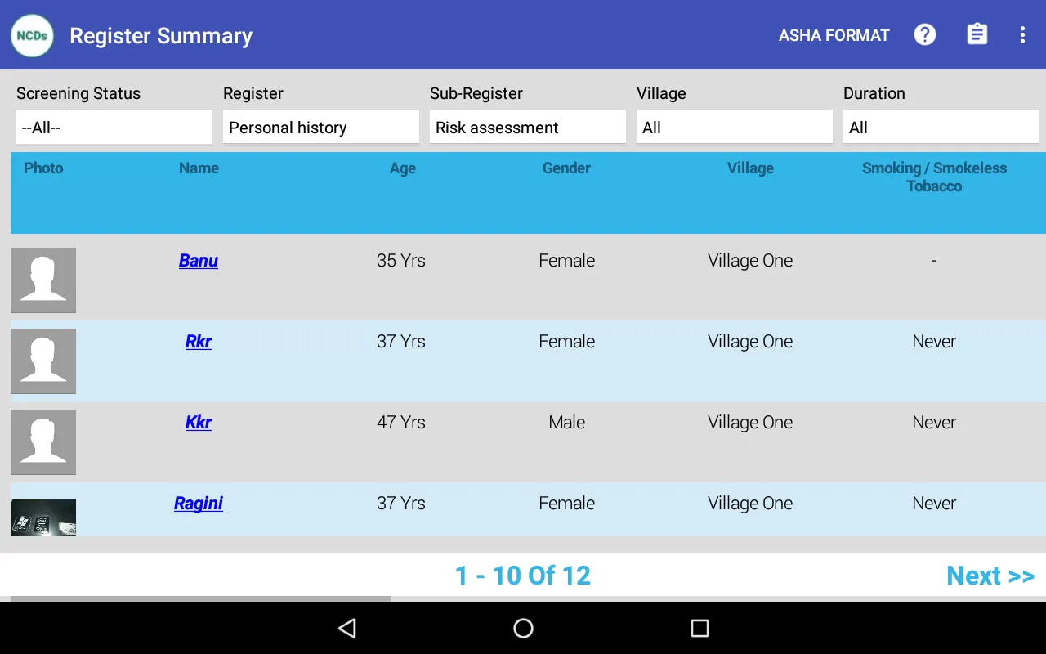Select ASHA FORMAT in the toolbar
The image size is (1046, 654).
834,34
